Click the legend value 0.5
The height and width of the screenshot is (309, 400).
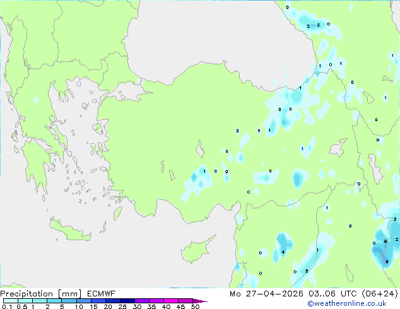coord(21,306)
